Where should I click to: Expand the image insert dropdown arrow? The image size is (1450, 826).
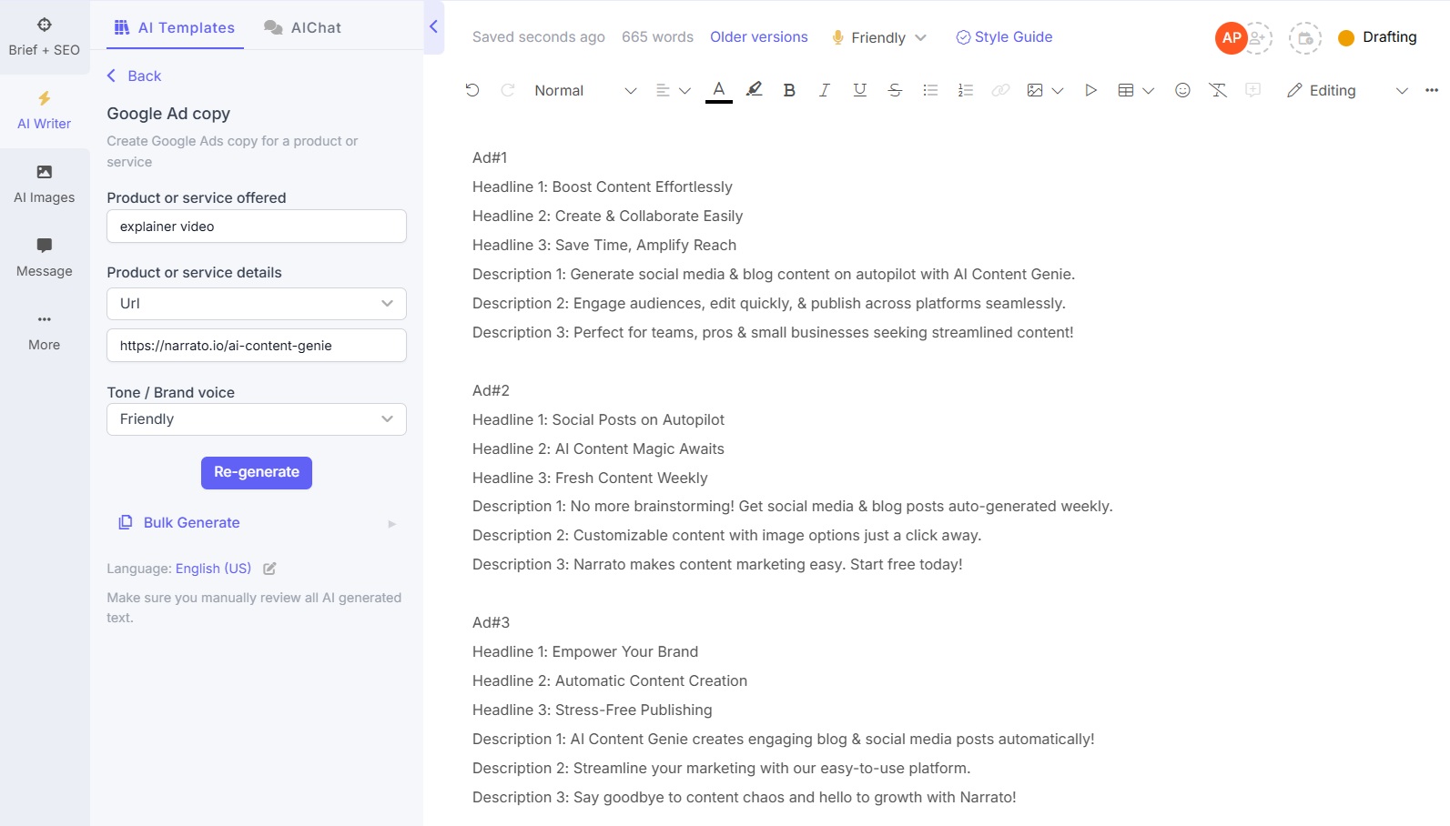click(1058, 90)
